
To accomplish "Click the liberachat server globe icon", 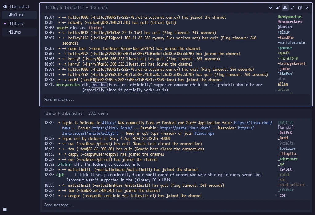I will [5, 6].
